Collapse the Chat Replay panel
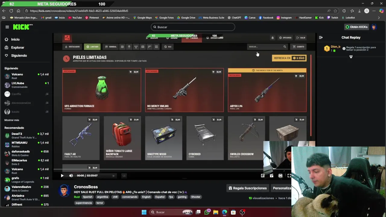 point(321,37)
